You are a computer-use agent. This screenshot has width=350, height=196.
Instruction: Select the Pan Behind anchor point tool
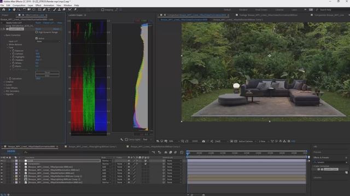coord(34,10)
